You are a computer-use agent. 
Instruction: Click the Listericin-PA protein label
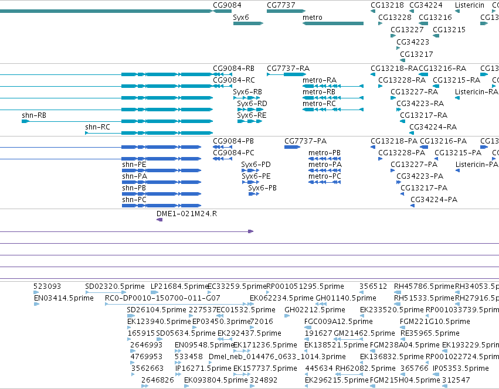tap(476, 165)
